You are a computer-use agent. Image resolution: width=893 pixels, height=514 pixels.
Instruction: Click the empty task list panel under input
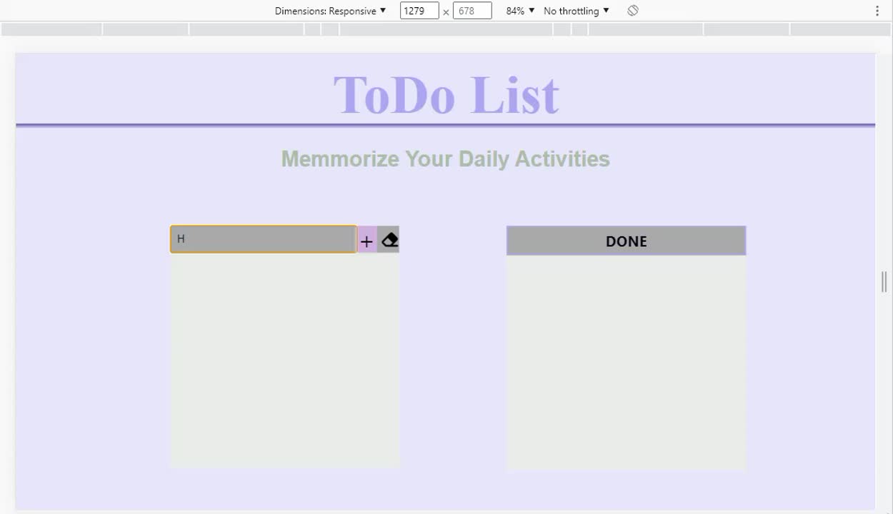(284, 361)
